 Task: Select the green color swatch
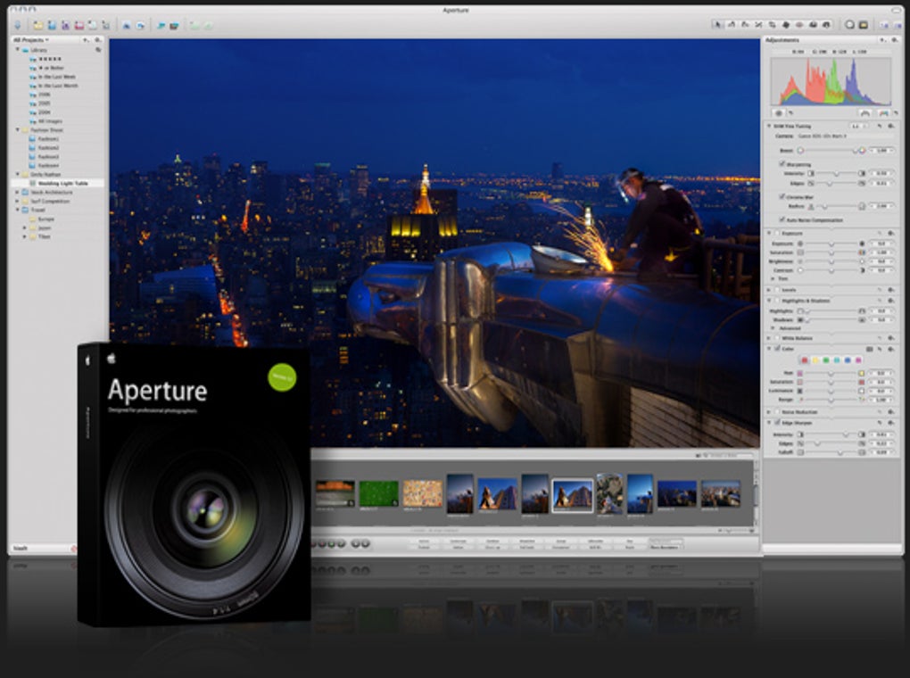pyautogui.click(x=826, y=360)
